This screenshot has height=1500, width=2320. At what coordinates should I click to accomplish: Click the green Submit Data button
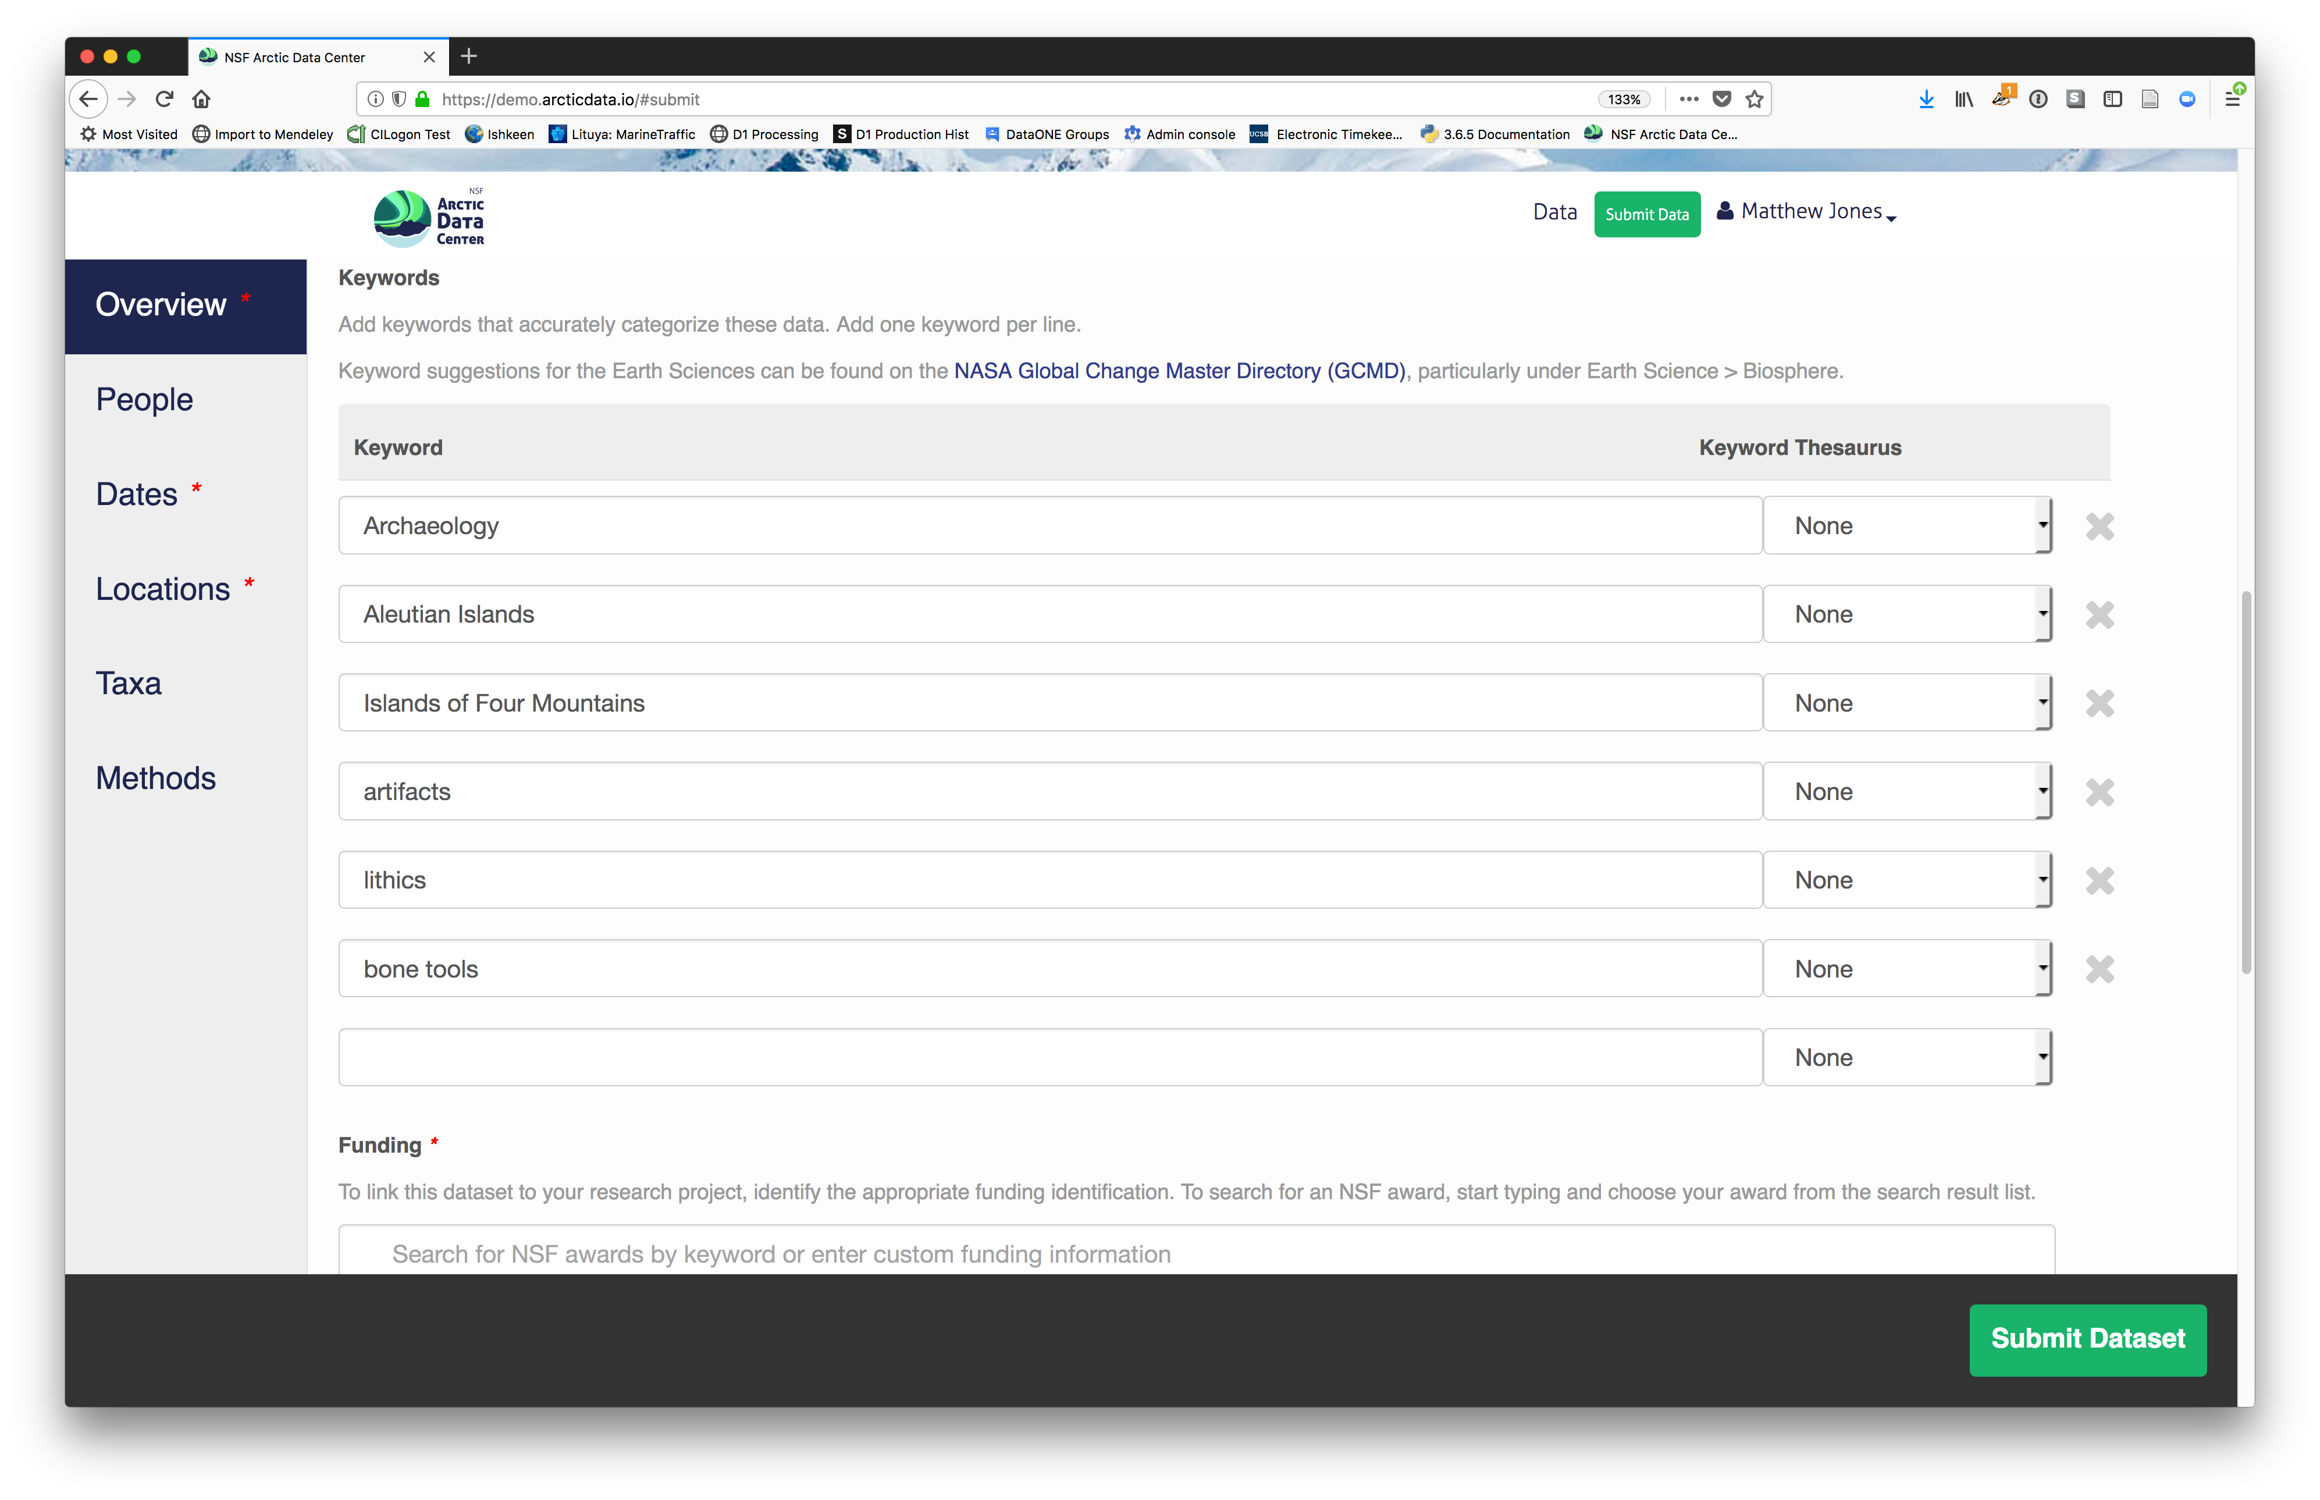(x=1646, y=214)
